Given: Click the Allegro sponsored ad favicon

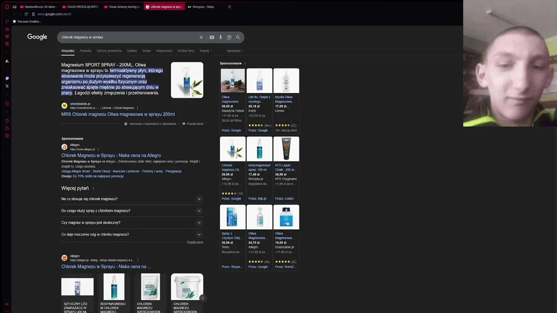Looking at the screenshot, I should tap(64, 147).
